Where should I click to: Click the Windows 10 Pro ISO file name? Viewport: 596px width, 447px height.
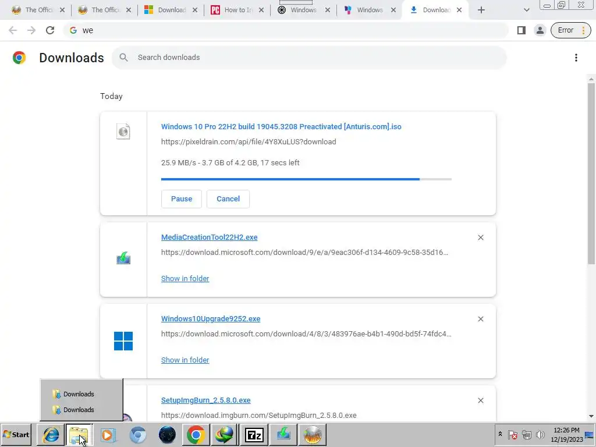coord(281,126)
